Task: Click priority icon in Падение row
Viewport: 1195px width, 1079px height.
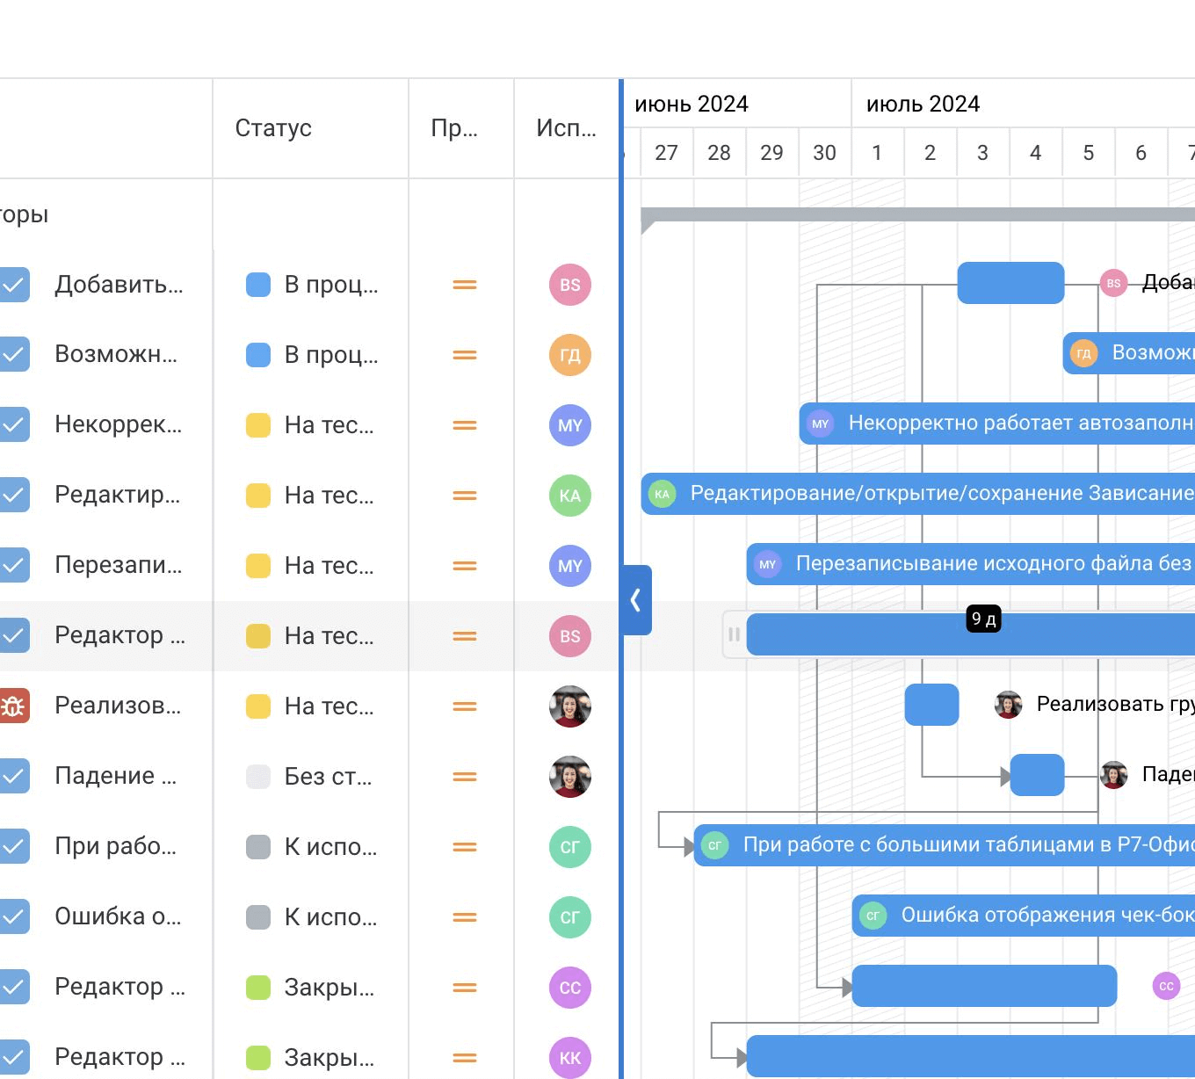Action: point(465,777)
